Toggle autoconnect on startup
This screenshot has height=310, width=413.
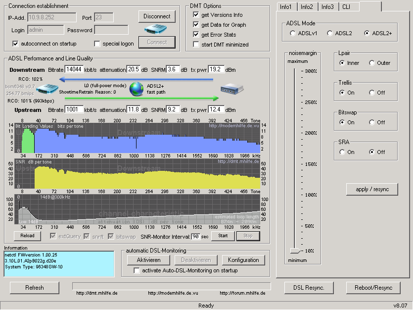16,44
